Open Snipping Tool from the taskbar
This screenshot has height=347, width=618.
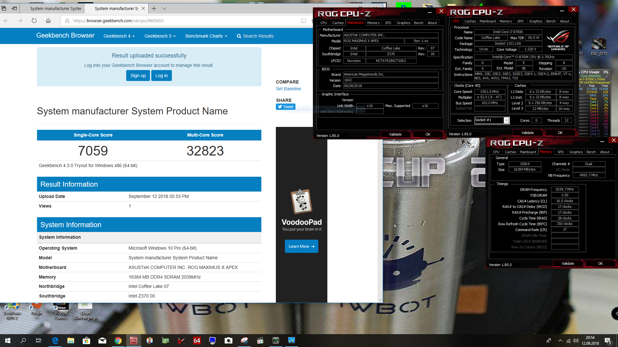244,341
